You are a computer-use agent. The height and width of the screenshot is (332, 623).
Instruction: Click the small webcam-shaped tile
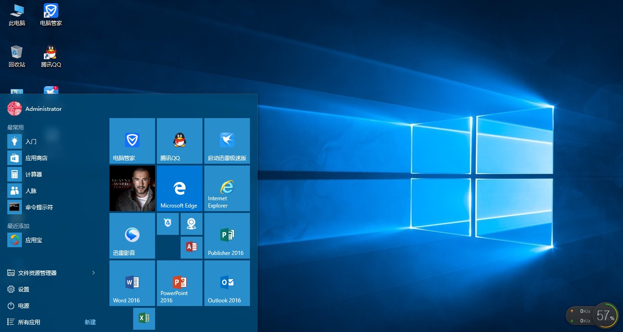tap(192, 224)
